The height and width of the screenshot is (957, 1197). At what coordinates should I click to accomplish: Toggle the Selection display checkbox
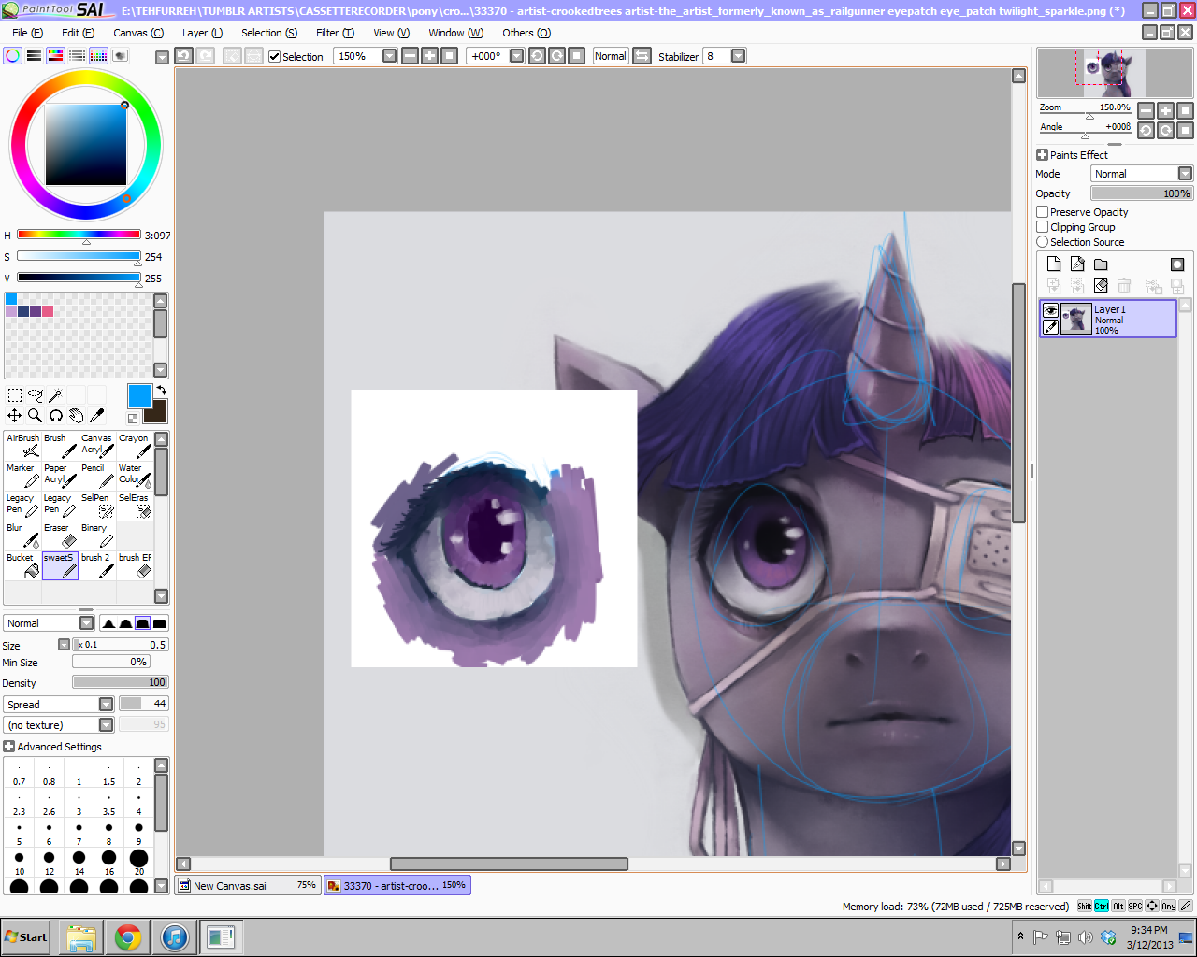tap(275, 57)
